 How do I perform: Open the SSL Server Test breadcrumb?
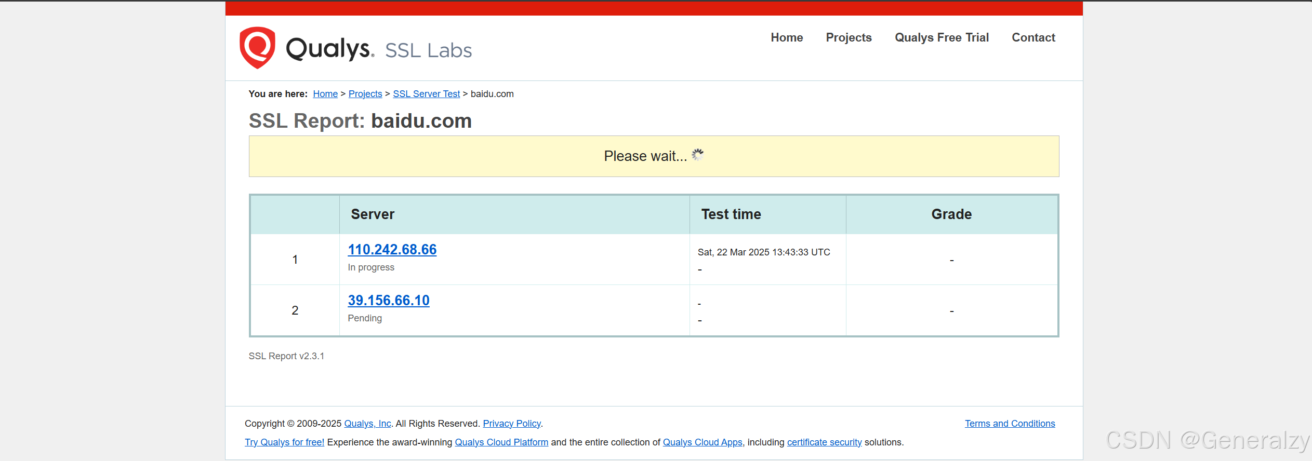(x=426, y=94)
